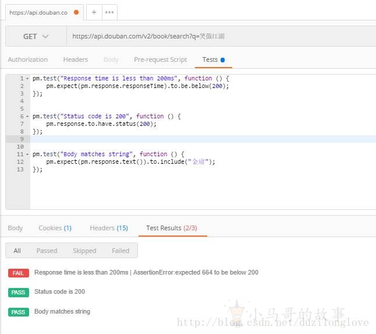
Task: Open the Cookies (1) response tab
Action: tap(55, 228)
